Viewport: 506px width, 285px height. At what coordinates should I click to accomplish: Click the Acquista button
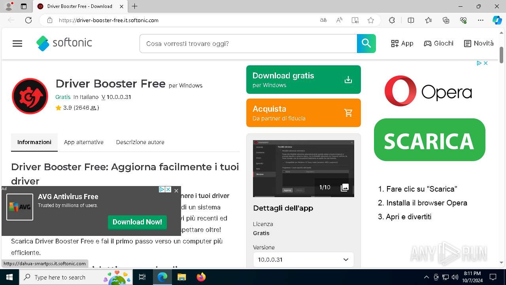coord(304,113)
